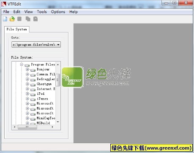Select the Common Files folder
194x153 pixels.
click(46, 74)
